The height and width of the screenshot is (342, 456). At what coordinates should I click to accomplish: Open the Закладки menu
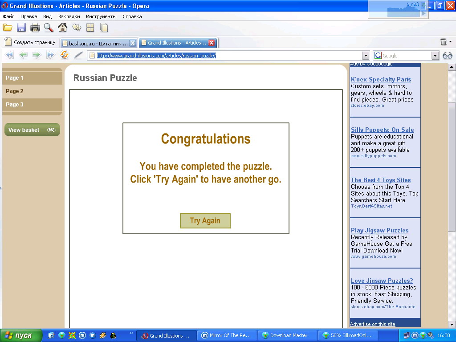69,16
